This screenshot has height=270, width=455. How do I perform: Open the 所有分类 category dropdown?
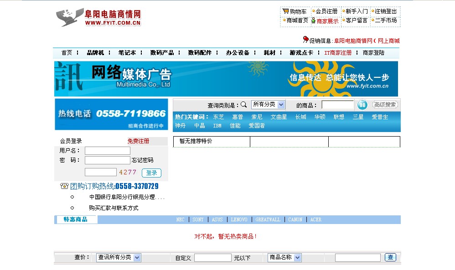[x=268, y=105]
